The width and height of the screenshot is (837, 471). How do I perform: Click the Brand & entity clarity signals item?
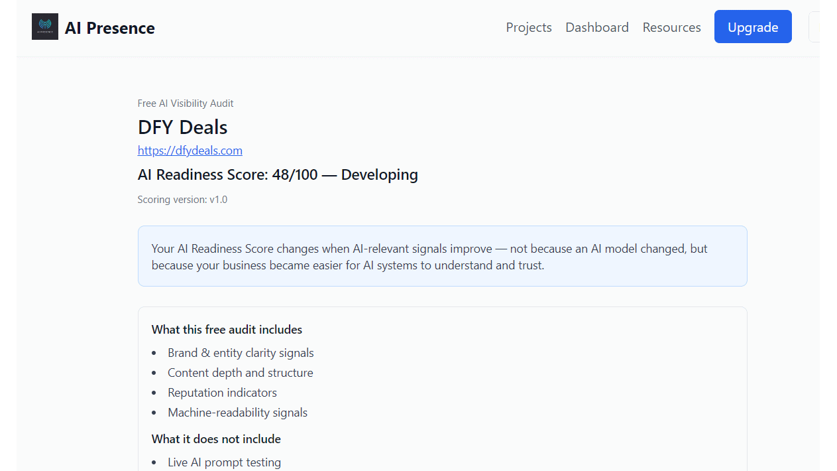[241, 353]
